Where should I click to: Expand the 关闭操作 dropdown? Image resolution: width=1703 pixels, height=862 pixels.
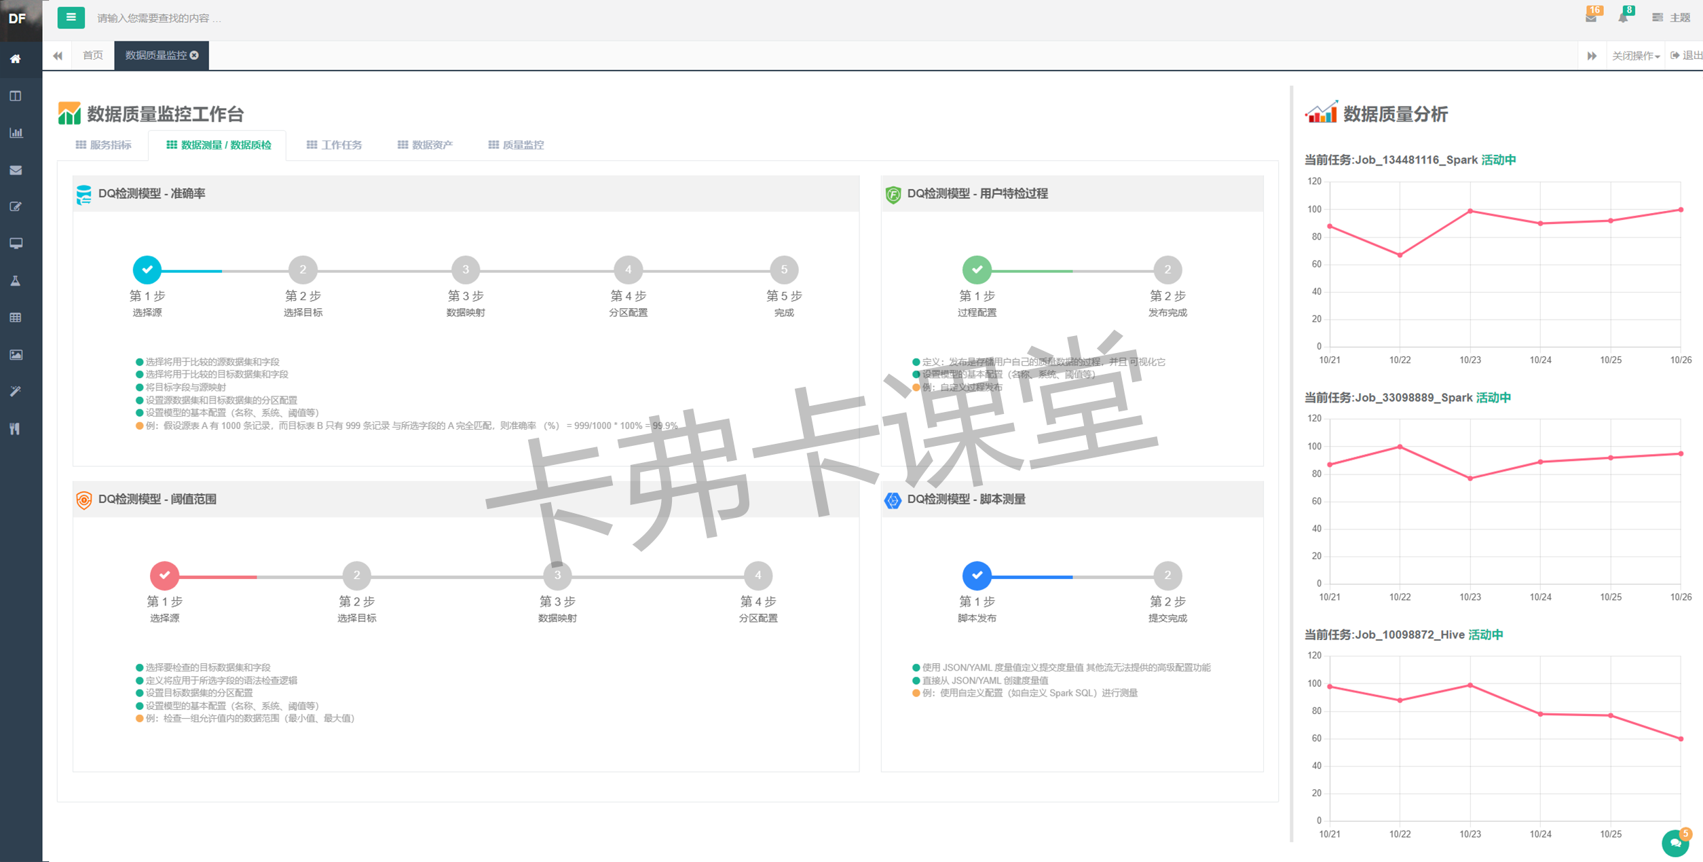(1635, 56)
